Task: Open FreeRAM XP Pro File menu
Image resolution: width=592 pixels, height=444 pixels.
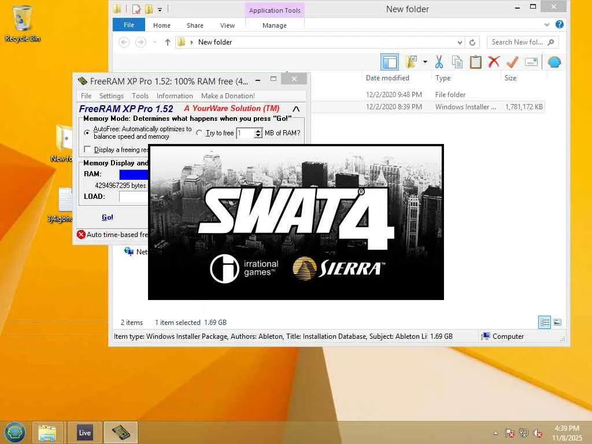Action: [86, 96]
